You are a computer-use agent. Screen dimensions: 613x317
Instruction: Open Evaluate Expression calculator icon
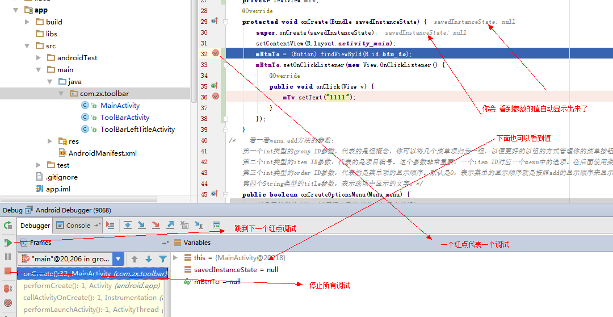click(x=216, y=225)
